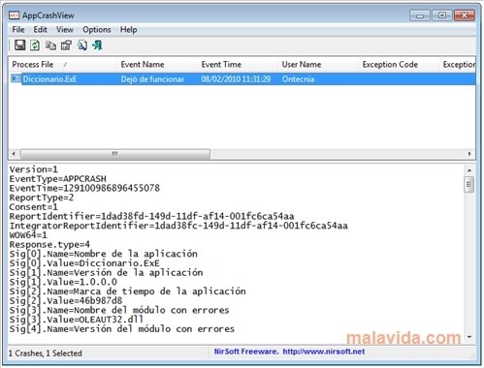Click the details pane scroll up arrow
The height and width of the screenshot is (368, 484).
click(469, 169)
